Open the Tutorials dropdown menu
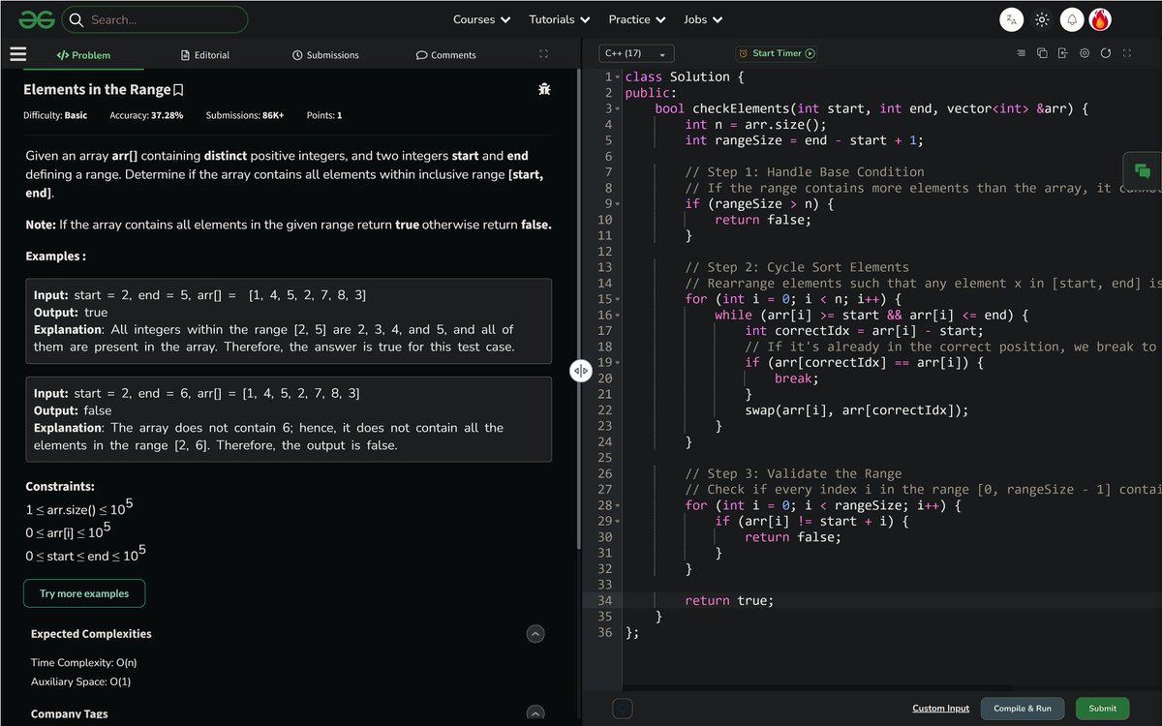This screenshot has height=726, width=1162. (559, 19)
